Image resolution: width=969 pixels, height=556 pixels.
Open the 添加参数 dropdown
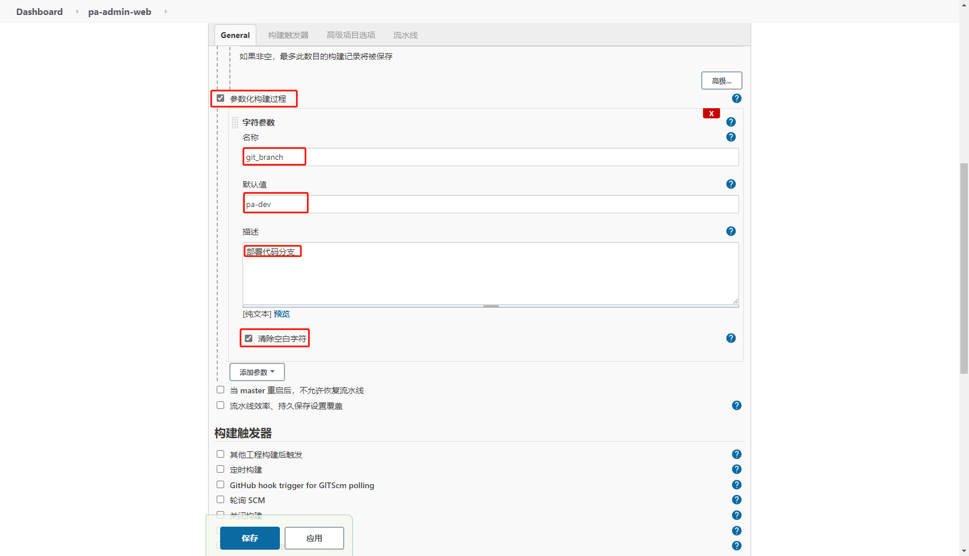point(257,372)
